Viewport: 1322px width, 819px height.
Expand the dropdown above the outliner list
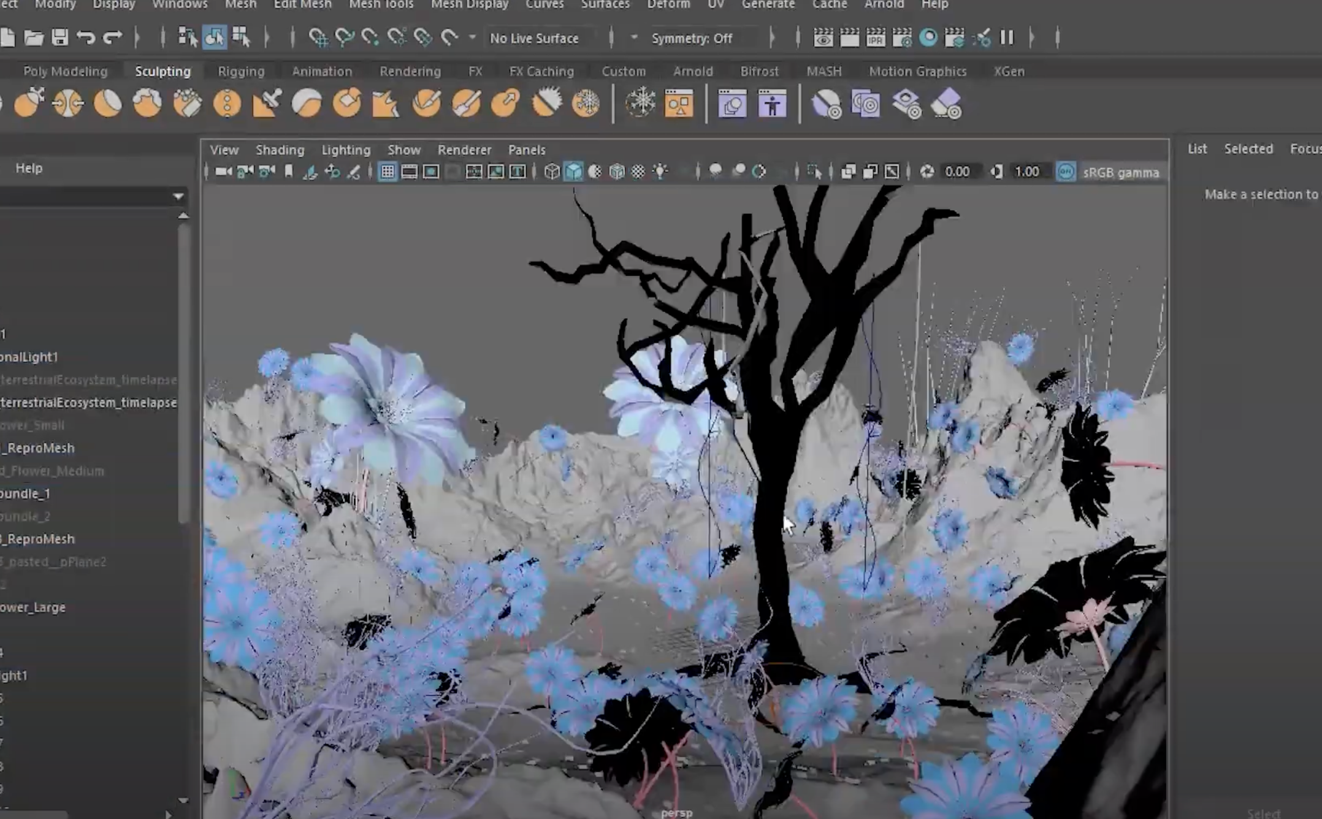178,196
